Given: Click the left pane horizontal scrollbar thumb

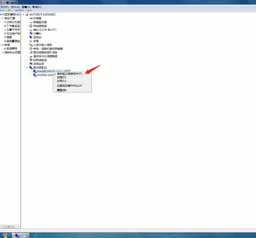Looking at the screenshot, I should click(x=9, y=226).
